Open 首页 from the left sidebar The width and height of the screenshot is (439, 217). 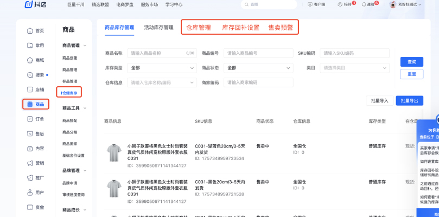point(36,31)
